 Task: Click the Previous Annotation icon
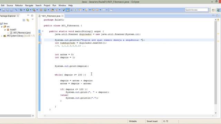tap(87, 10)
